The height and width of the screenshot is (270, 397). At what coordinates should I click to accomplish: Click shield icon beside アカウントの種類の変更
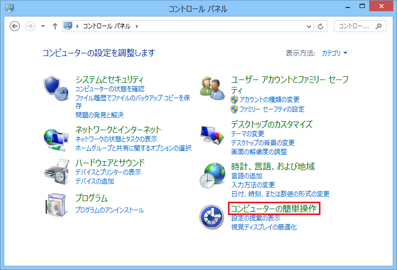click(x=234, y=99)
